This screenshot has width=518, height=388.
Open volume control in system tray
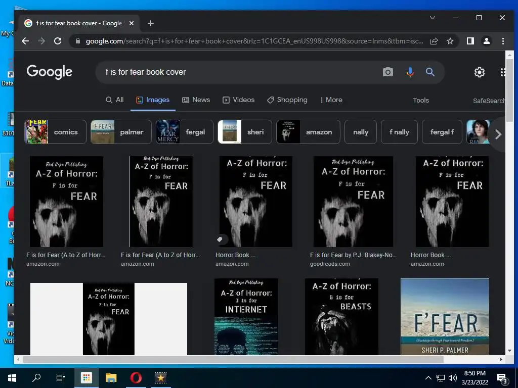453,378
